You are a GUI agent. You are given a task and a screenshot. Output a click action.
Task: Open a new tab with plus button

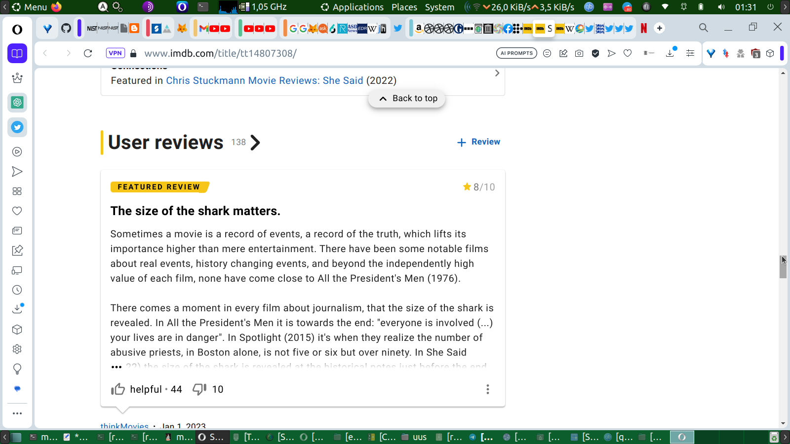click(660, 28)
